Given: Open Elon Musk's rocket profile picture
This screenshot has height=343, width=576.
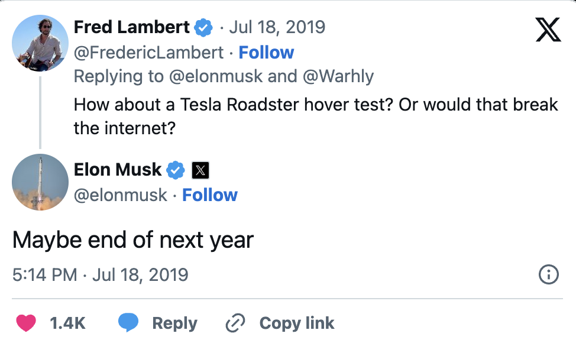Looking at the screenshot, I should point(40,182).
